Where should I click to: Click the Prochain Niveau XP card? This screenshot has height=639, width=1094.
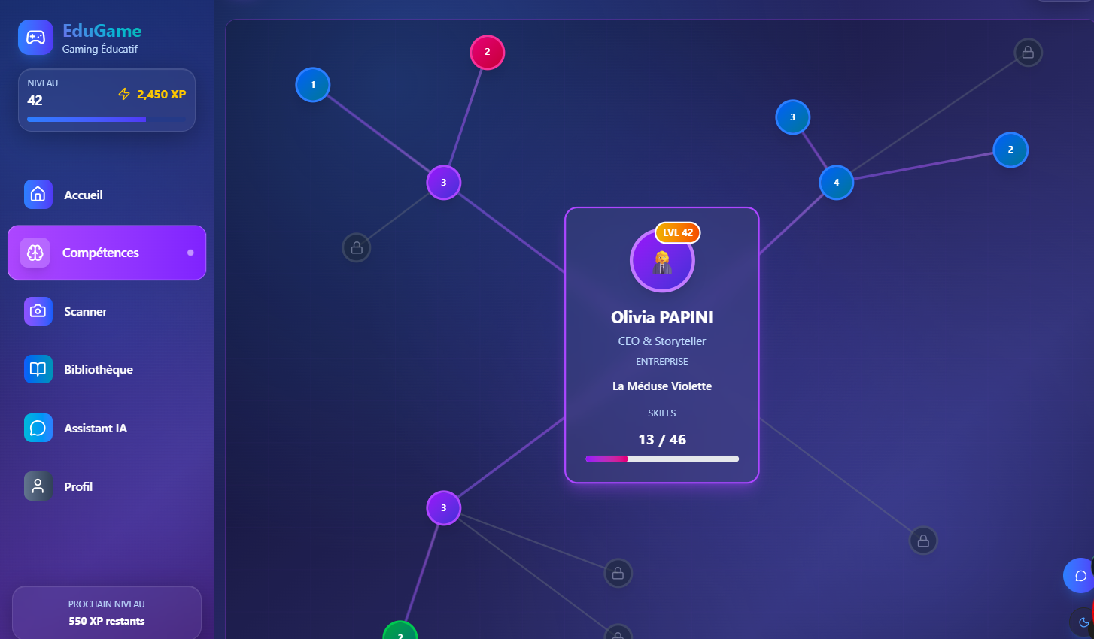106,613
